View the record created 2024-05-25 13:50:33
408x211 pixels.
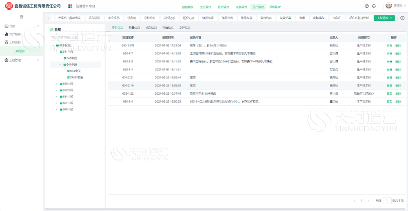[x=389, y=102]
